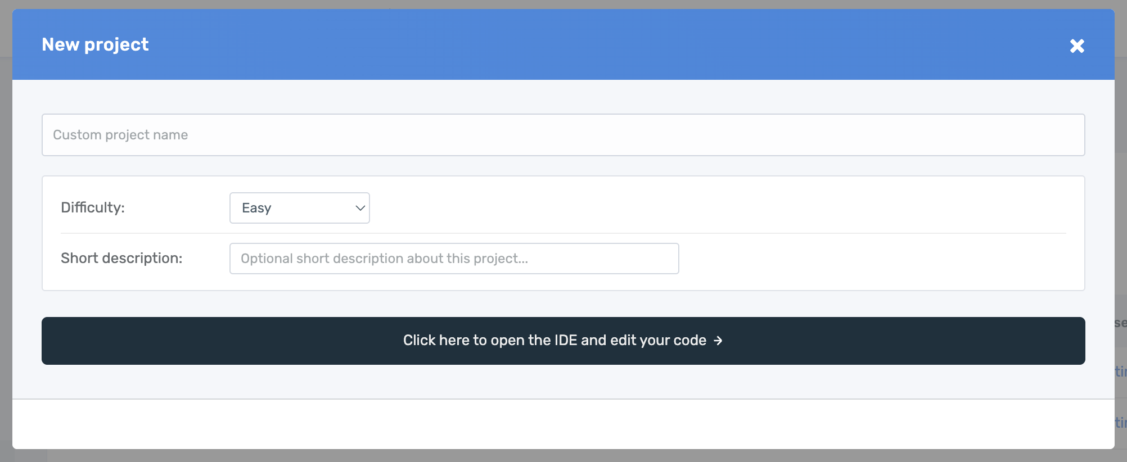This screenshot has height=462, width=1127.
Task: Click the empty area right of Short description field
Action: 872,259
